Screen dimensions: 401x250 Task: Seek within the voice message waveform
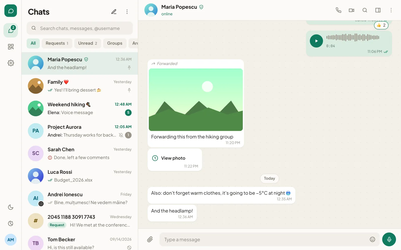353,37
